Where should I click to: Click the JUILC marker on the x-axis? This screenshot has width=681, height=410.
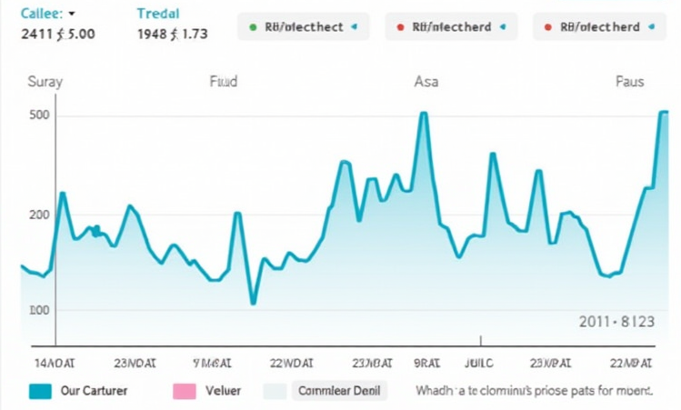click(477, 362)
